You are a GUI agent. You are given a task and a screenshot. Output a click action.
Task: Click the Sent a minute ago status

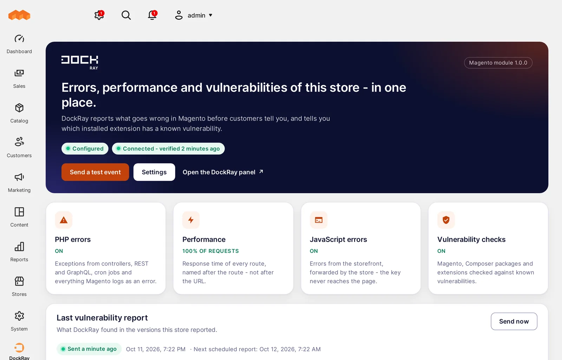pyautogui.click(x=89, y=349)
